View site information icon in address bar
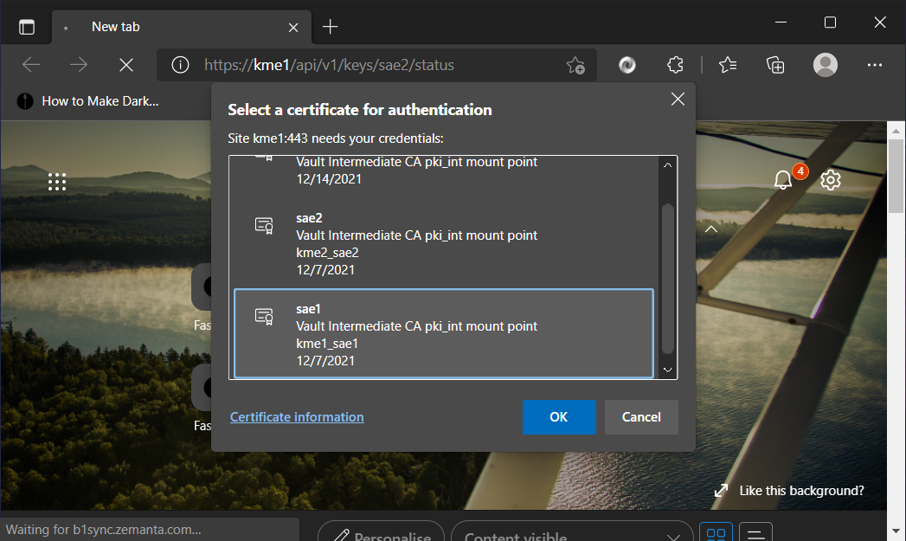Image resolution: width=906 pixels, height=541 pixels. pyautogui.click(x=180, y=65)
